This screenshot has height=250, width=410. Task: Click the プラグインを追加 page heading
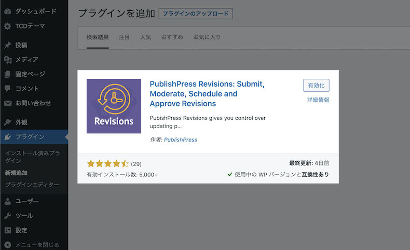[x=117, y=13]
